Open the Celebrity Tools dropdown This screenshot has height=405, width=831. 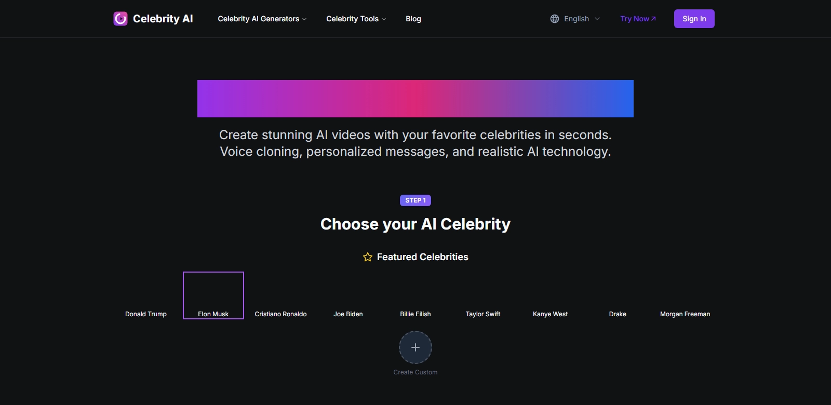pyautogui.click(x=356, y=19)
